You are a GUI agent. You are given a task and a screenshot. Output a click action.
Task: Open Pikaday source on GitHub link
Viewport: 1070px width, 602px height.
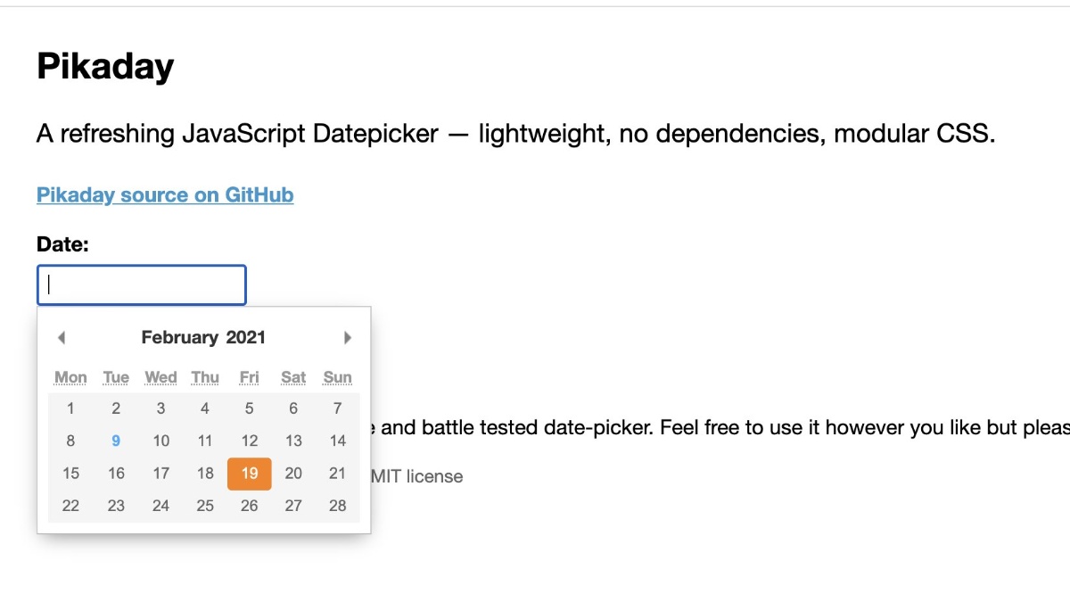165,194
